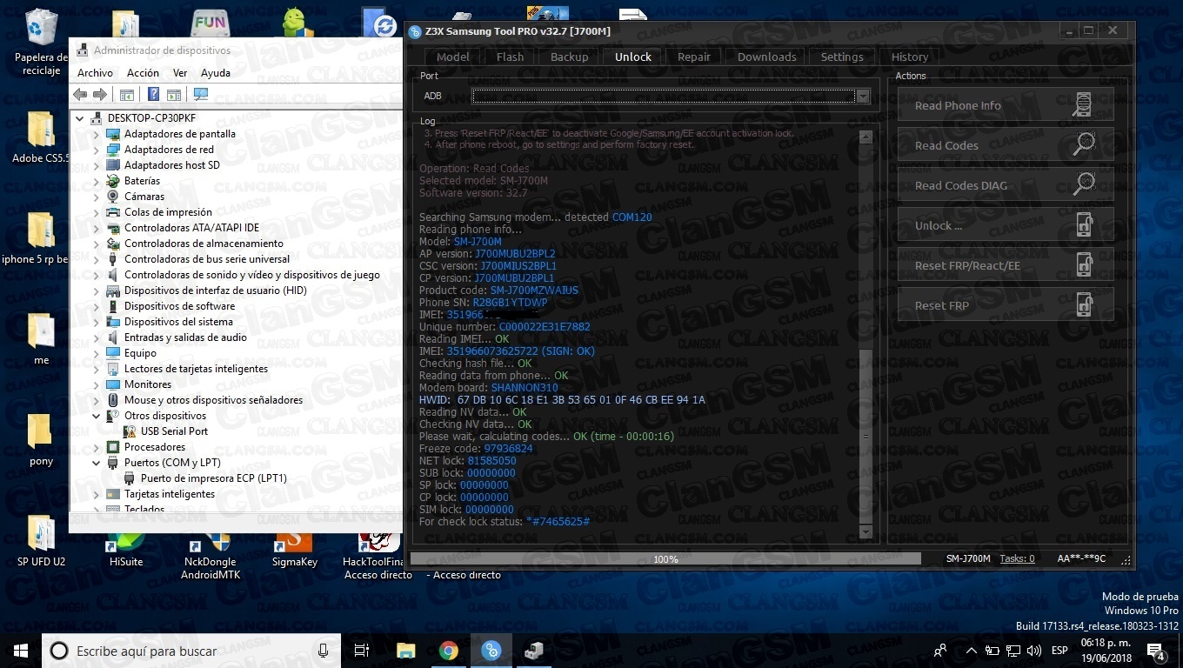
Task: Switch to the Downloads tab in Z3X
Action: (766, 57)
